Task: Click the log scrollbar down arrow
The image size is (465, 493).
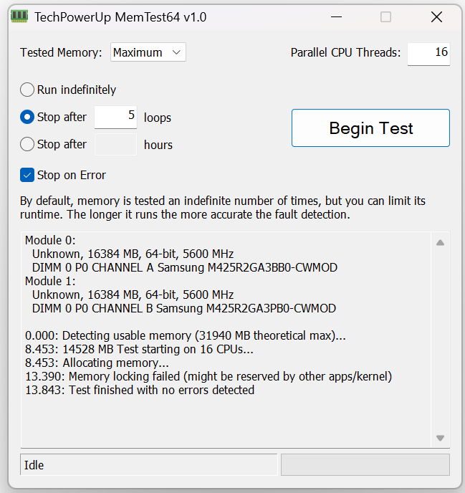Action: point(440,438)
